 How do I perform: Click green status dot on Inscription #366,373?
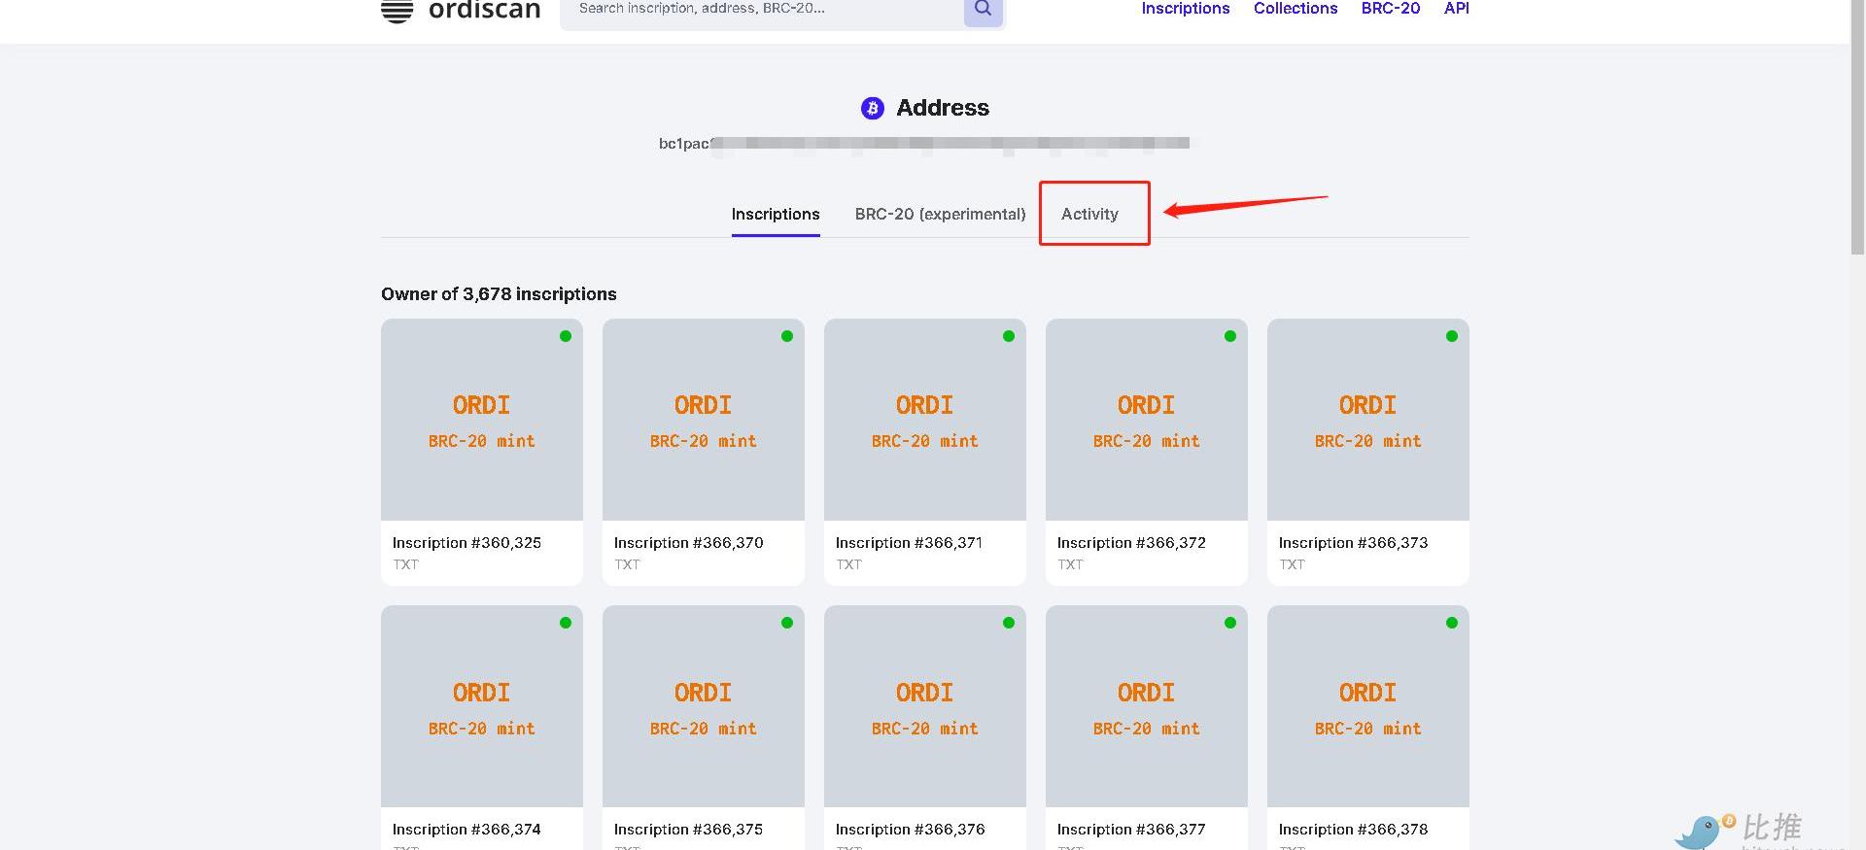[x=1451, y=336]
